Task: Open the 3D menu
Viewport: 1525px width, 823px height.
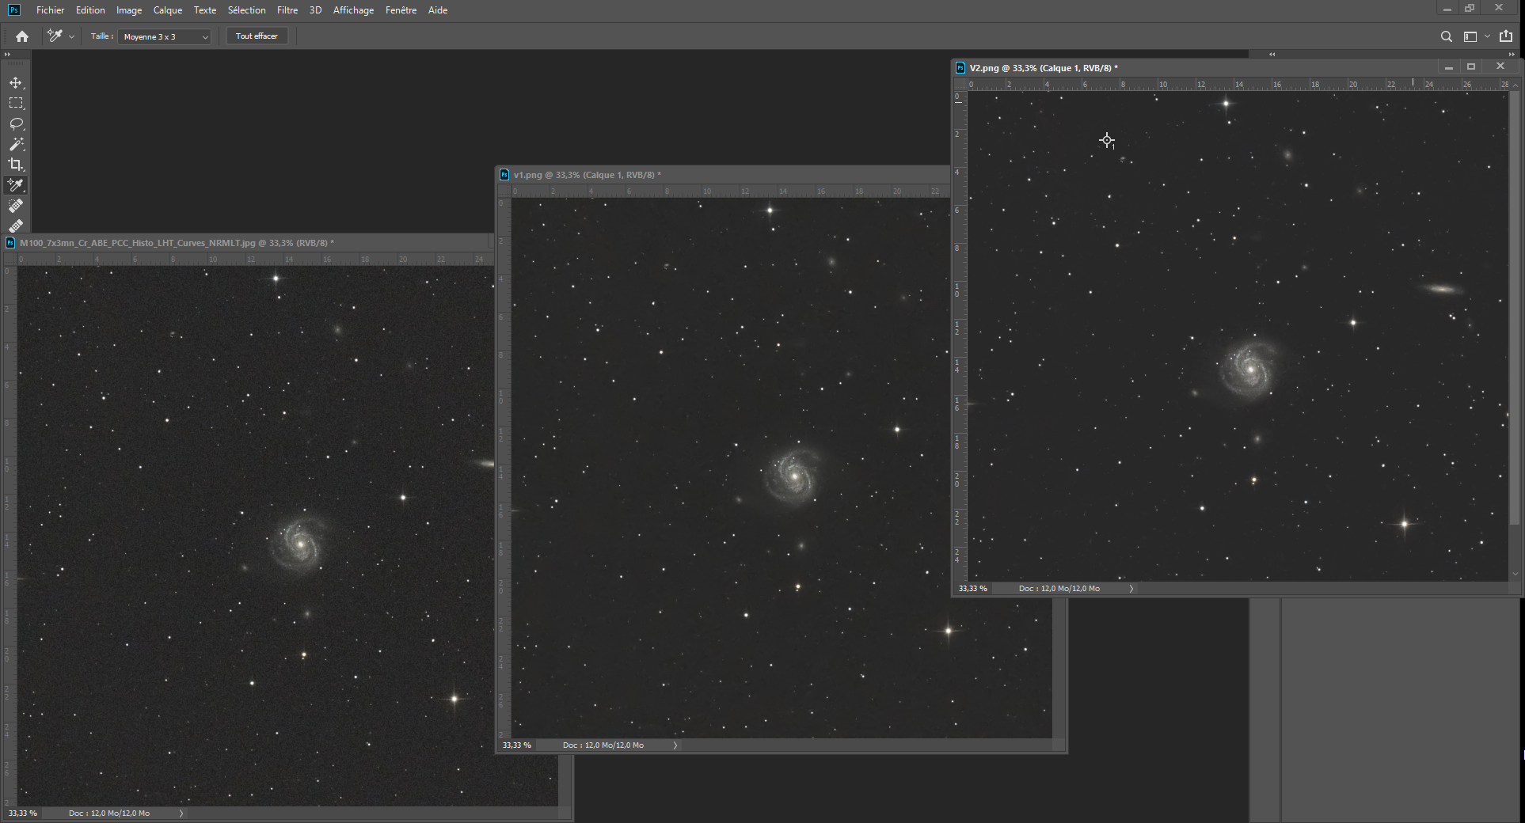Action: pyautogui.click(x=315, y=10)
